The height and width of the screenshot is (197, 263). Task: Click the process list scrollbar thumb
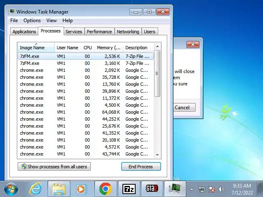click(157, 73)
